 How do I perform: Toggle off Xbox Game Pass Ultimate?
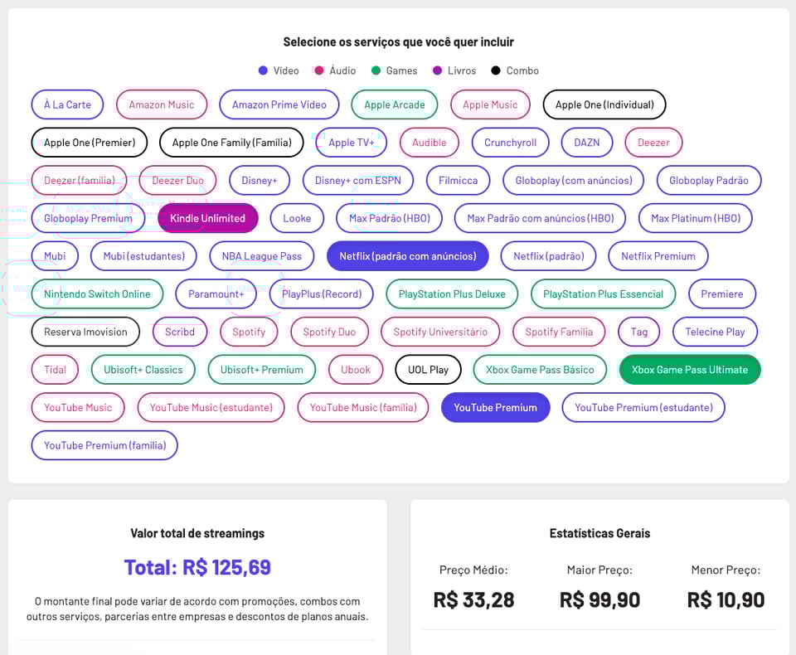689,370
